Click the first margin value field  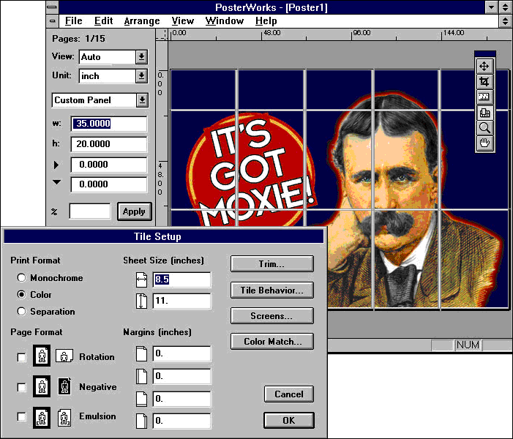coord(181,353)
